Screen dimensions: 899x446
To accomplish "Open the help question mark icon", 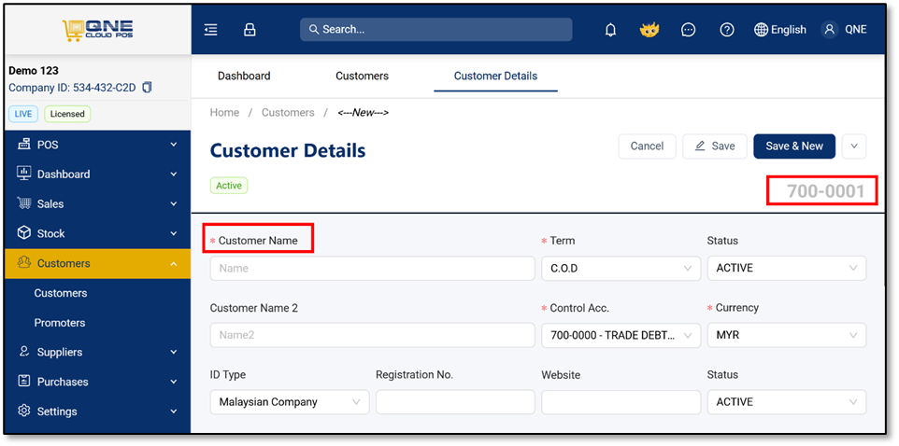I will (727, 30).
